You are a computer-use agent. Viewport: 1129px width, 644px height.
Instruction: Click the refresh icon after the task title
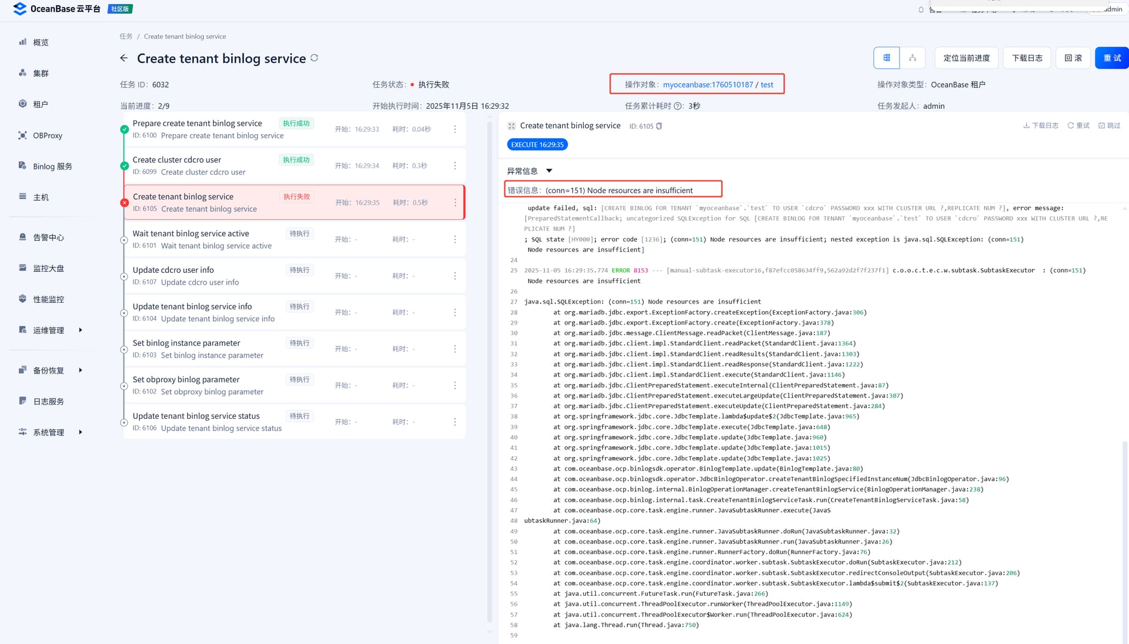[315, 58]
